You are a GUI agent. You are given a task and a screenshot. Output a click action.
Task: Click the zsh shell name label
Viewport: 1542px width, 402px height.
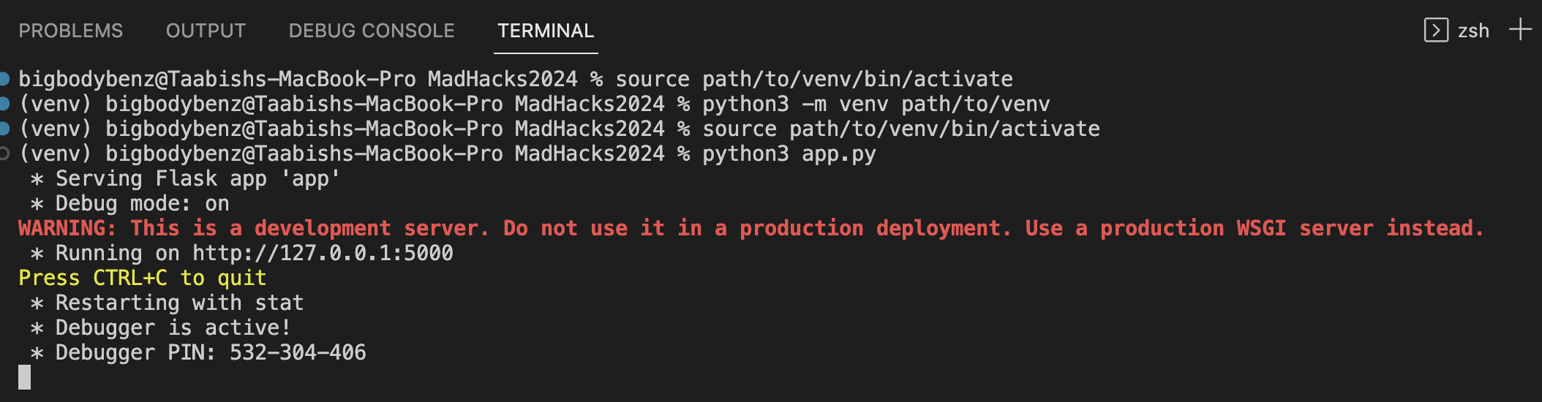point(1473,31)
